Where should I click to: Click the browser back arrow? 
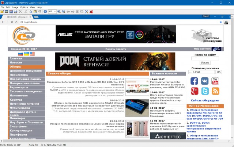(x=3, y=22)
